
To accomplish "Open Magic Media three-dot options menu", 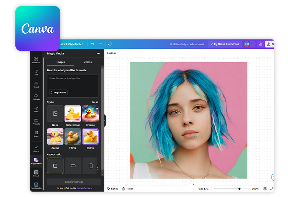I will 98,54.
